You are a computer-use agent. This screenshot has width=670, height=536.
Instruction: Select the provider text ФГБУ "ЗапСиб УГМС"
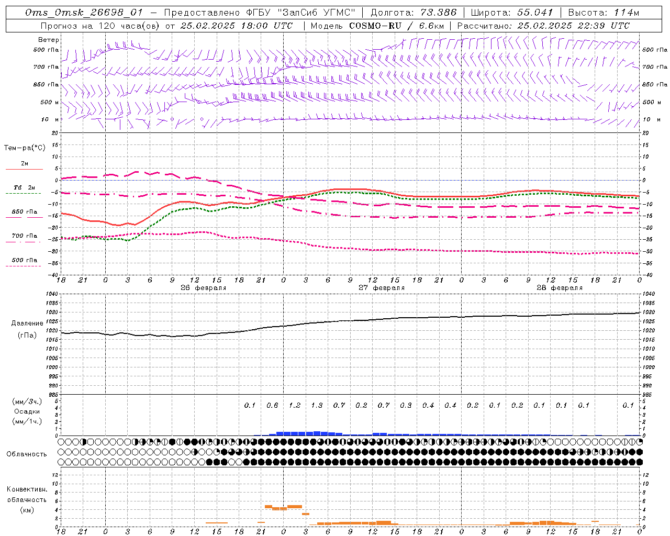click(x=300, y=13)
